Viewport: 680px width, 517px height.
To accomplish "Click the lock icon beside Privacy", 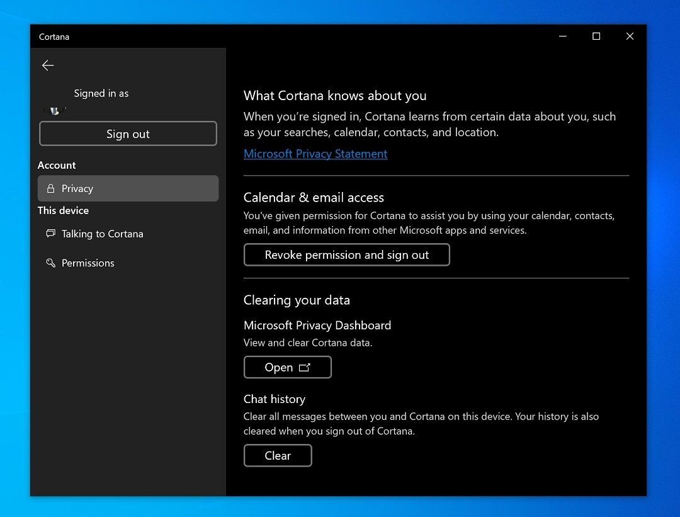I will coord(51,189).
